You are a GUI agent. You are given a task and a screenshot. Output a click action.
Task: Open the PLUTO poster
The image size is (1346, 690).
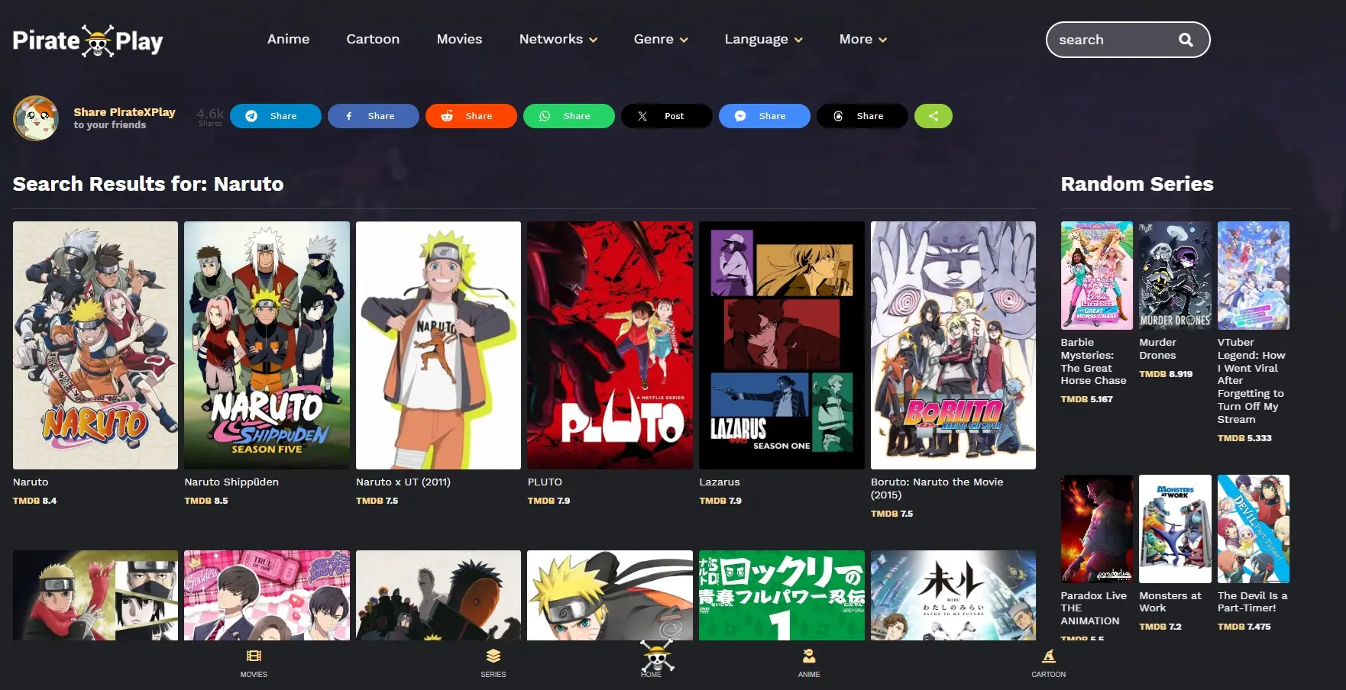coord(610,345)
